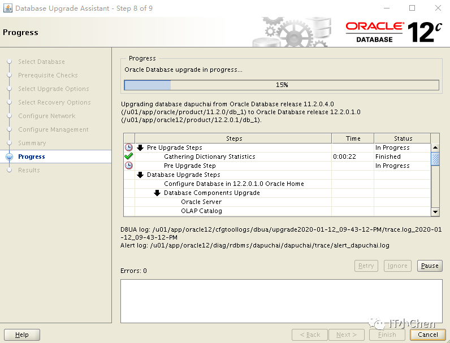Select the OLAP Catalog component row
The width and height of the screenshot is (450, 343).
[x=277, y=211]
